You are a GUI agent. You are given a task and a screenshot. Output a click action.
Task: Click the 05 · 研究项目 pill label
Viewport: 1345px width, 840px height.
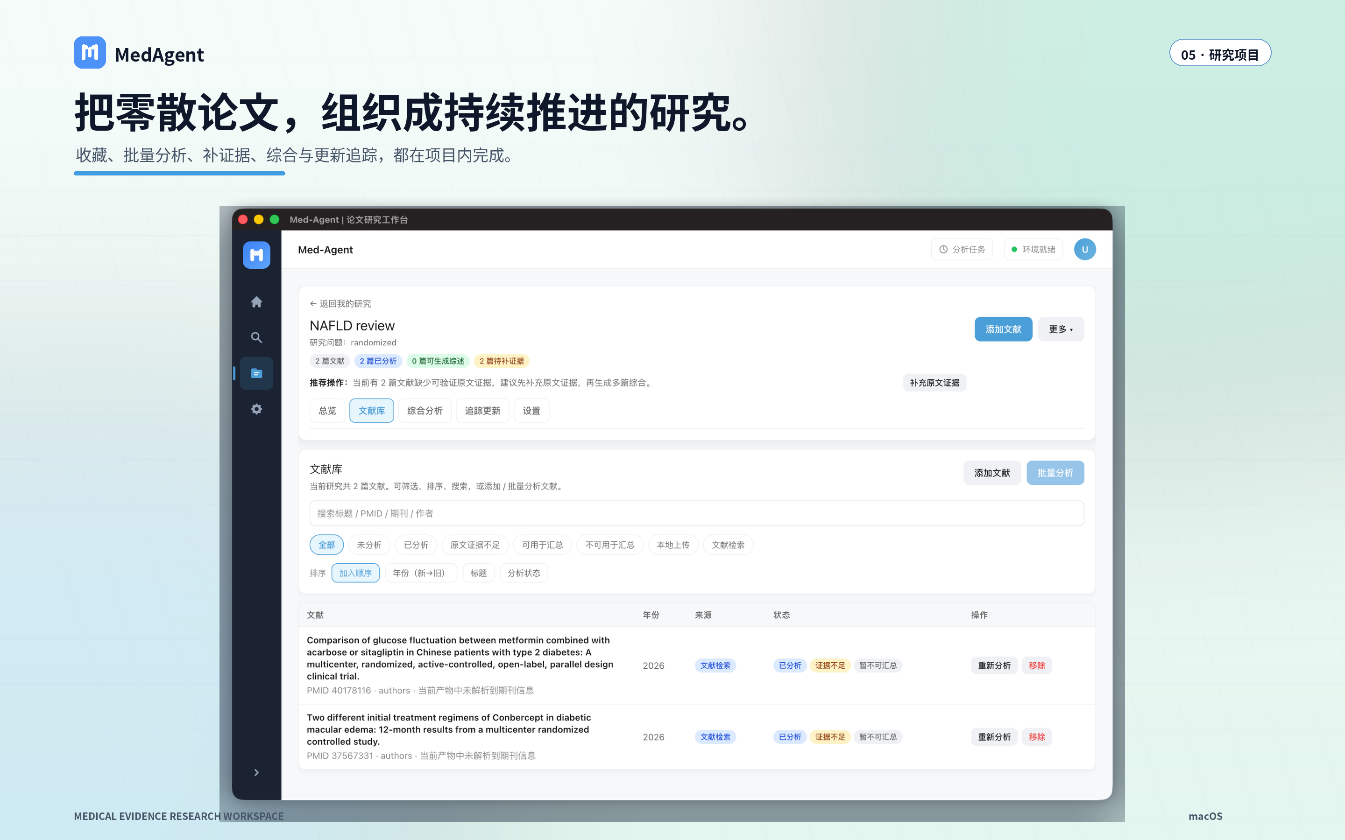click(1220, 54)
